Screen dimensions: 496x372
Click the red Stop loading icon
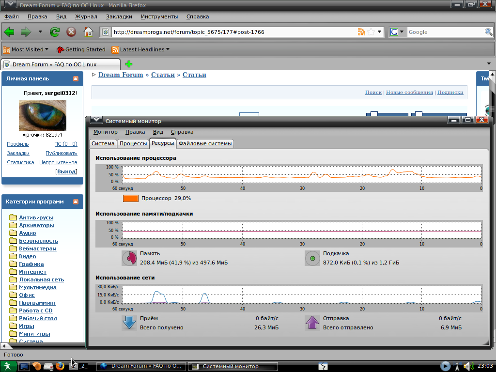click(71, 32)
